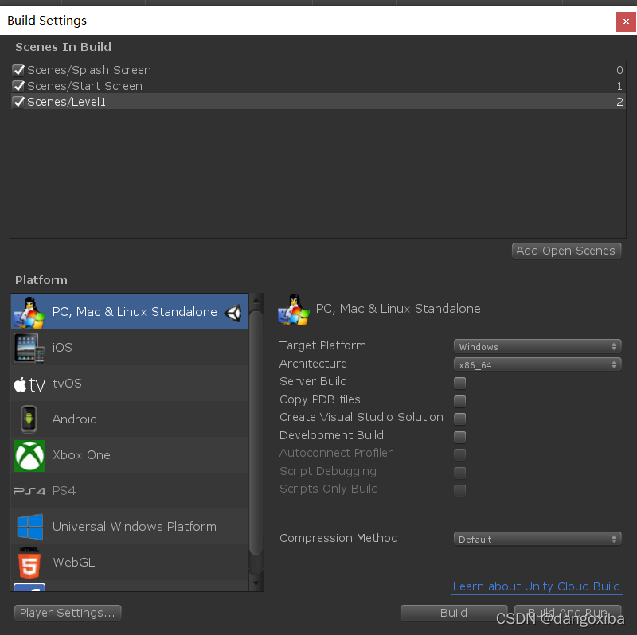Open the Architecture x86_64 dropdown
The height and width of the screenshot is (635, 637).
click(x=537, y=364)
